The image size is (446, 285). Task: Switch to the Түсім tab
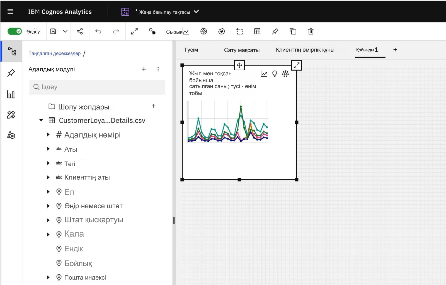191,50
